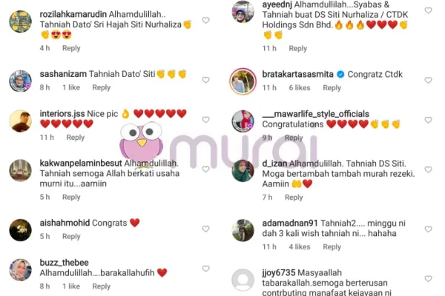445x296 pixels.
Task: Reply to bratakartasasmita's comment
Action: click(332, 88)
